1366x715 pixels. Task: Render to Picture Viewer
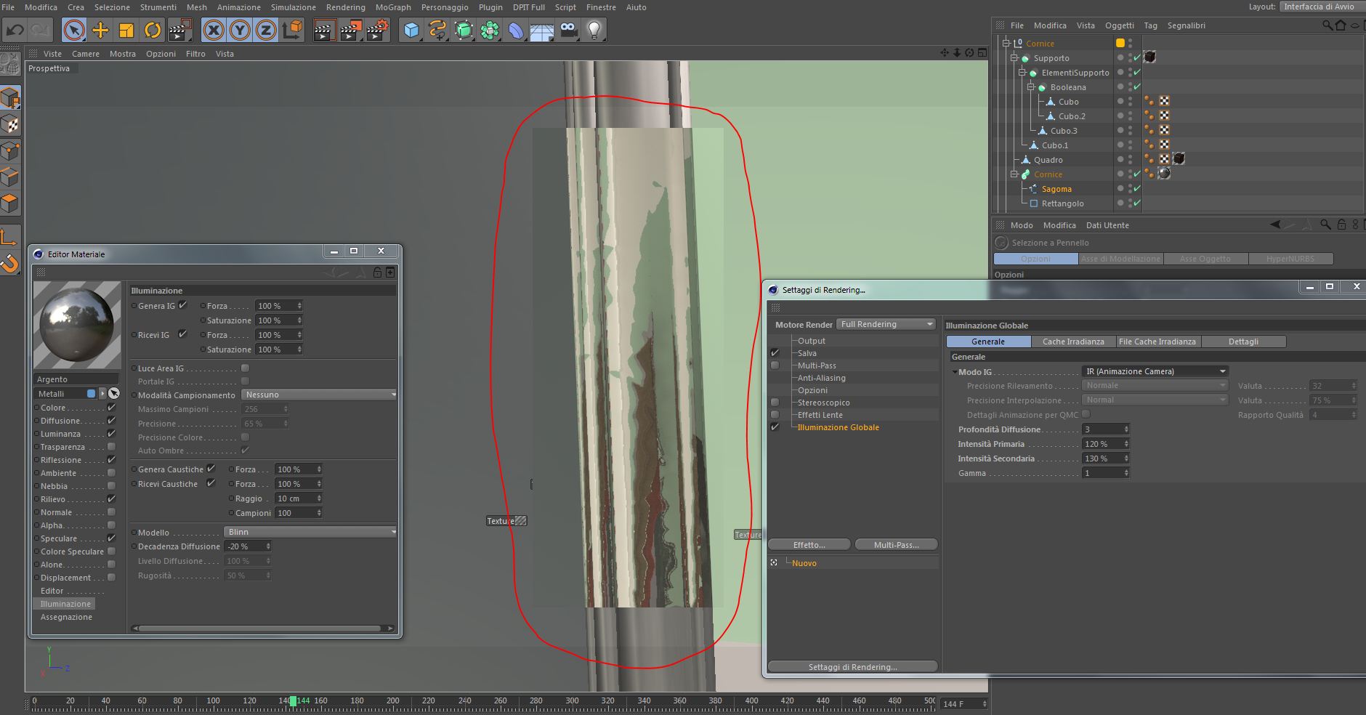[x=351, y=30]
